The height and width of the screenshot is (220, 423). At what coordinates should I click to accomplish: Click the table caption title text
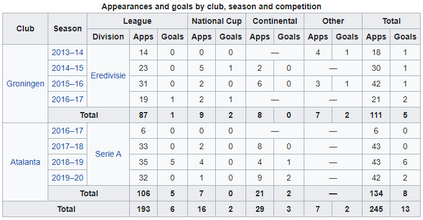(x=211, y=6)
